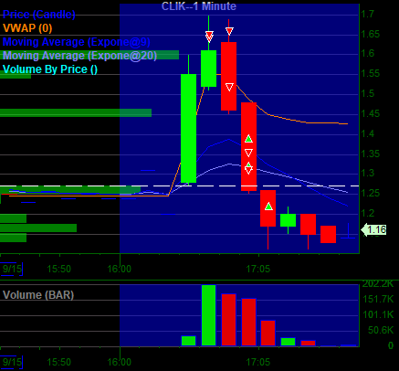Click the small green candle near 1.18
Image resolution: width=399 pixels, height=371 pixels.
click(x=288, y=220)
